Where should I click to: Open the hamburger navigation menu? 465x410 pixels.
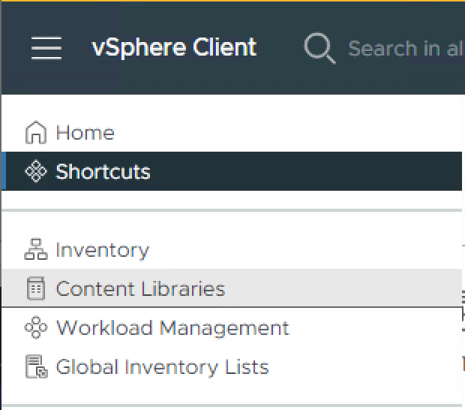tap(46, 48)
